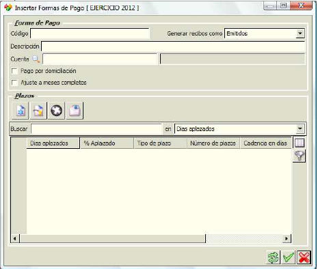Toggle Ajuste a meses completos checkbox
Viewport: 318px width, 269px height.
pyautogui.click(x=14, y=83)
